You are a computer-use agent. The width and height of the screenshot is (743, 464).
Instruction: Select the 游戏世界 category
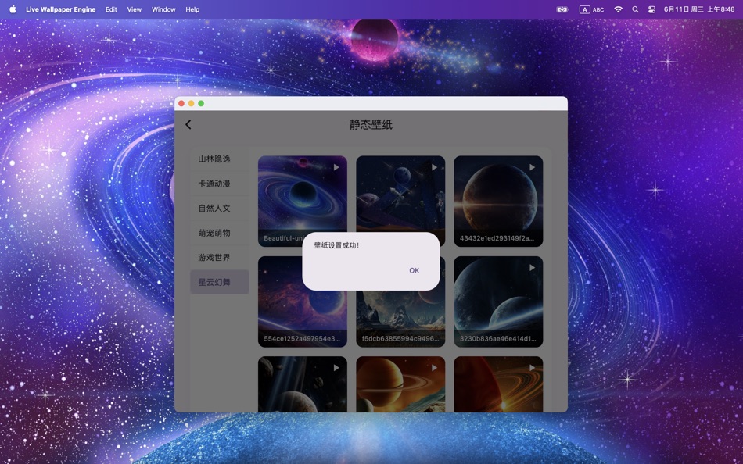220,258
